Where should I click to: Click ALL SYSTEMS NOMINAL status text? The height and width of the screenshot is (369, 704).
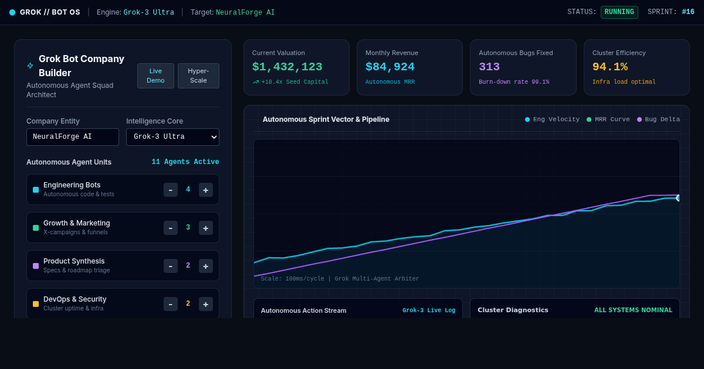tap(634, 310)
